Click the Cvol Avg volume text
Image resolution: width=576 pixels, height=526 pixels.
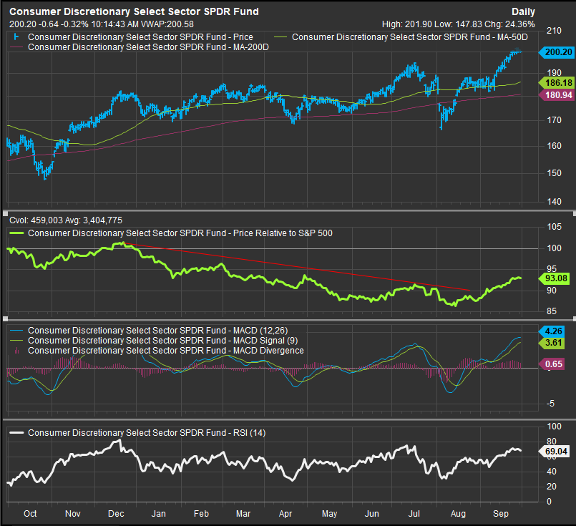click(x=66, y=220)
